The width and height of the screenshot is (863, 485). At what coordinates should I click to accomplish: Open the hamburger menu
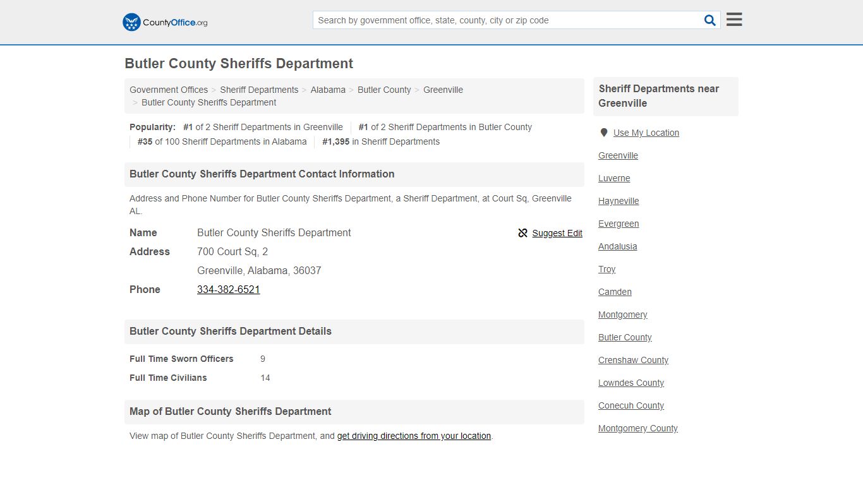coord(734,20)
